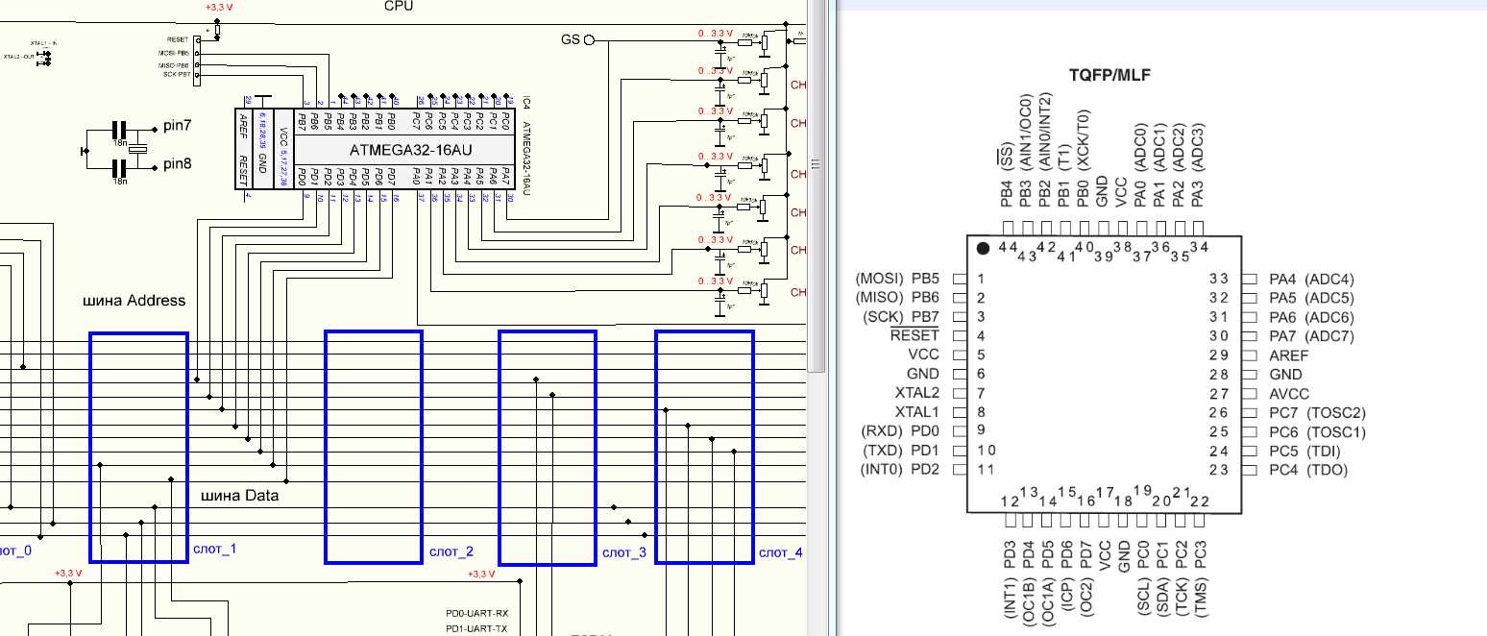
Task: Select the crystal resonator symbol between capacitors
Action: [140, 147]
